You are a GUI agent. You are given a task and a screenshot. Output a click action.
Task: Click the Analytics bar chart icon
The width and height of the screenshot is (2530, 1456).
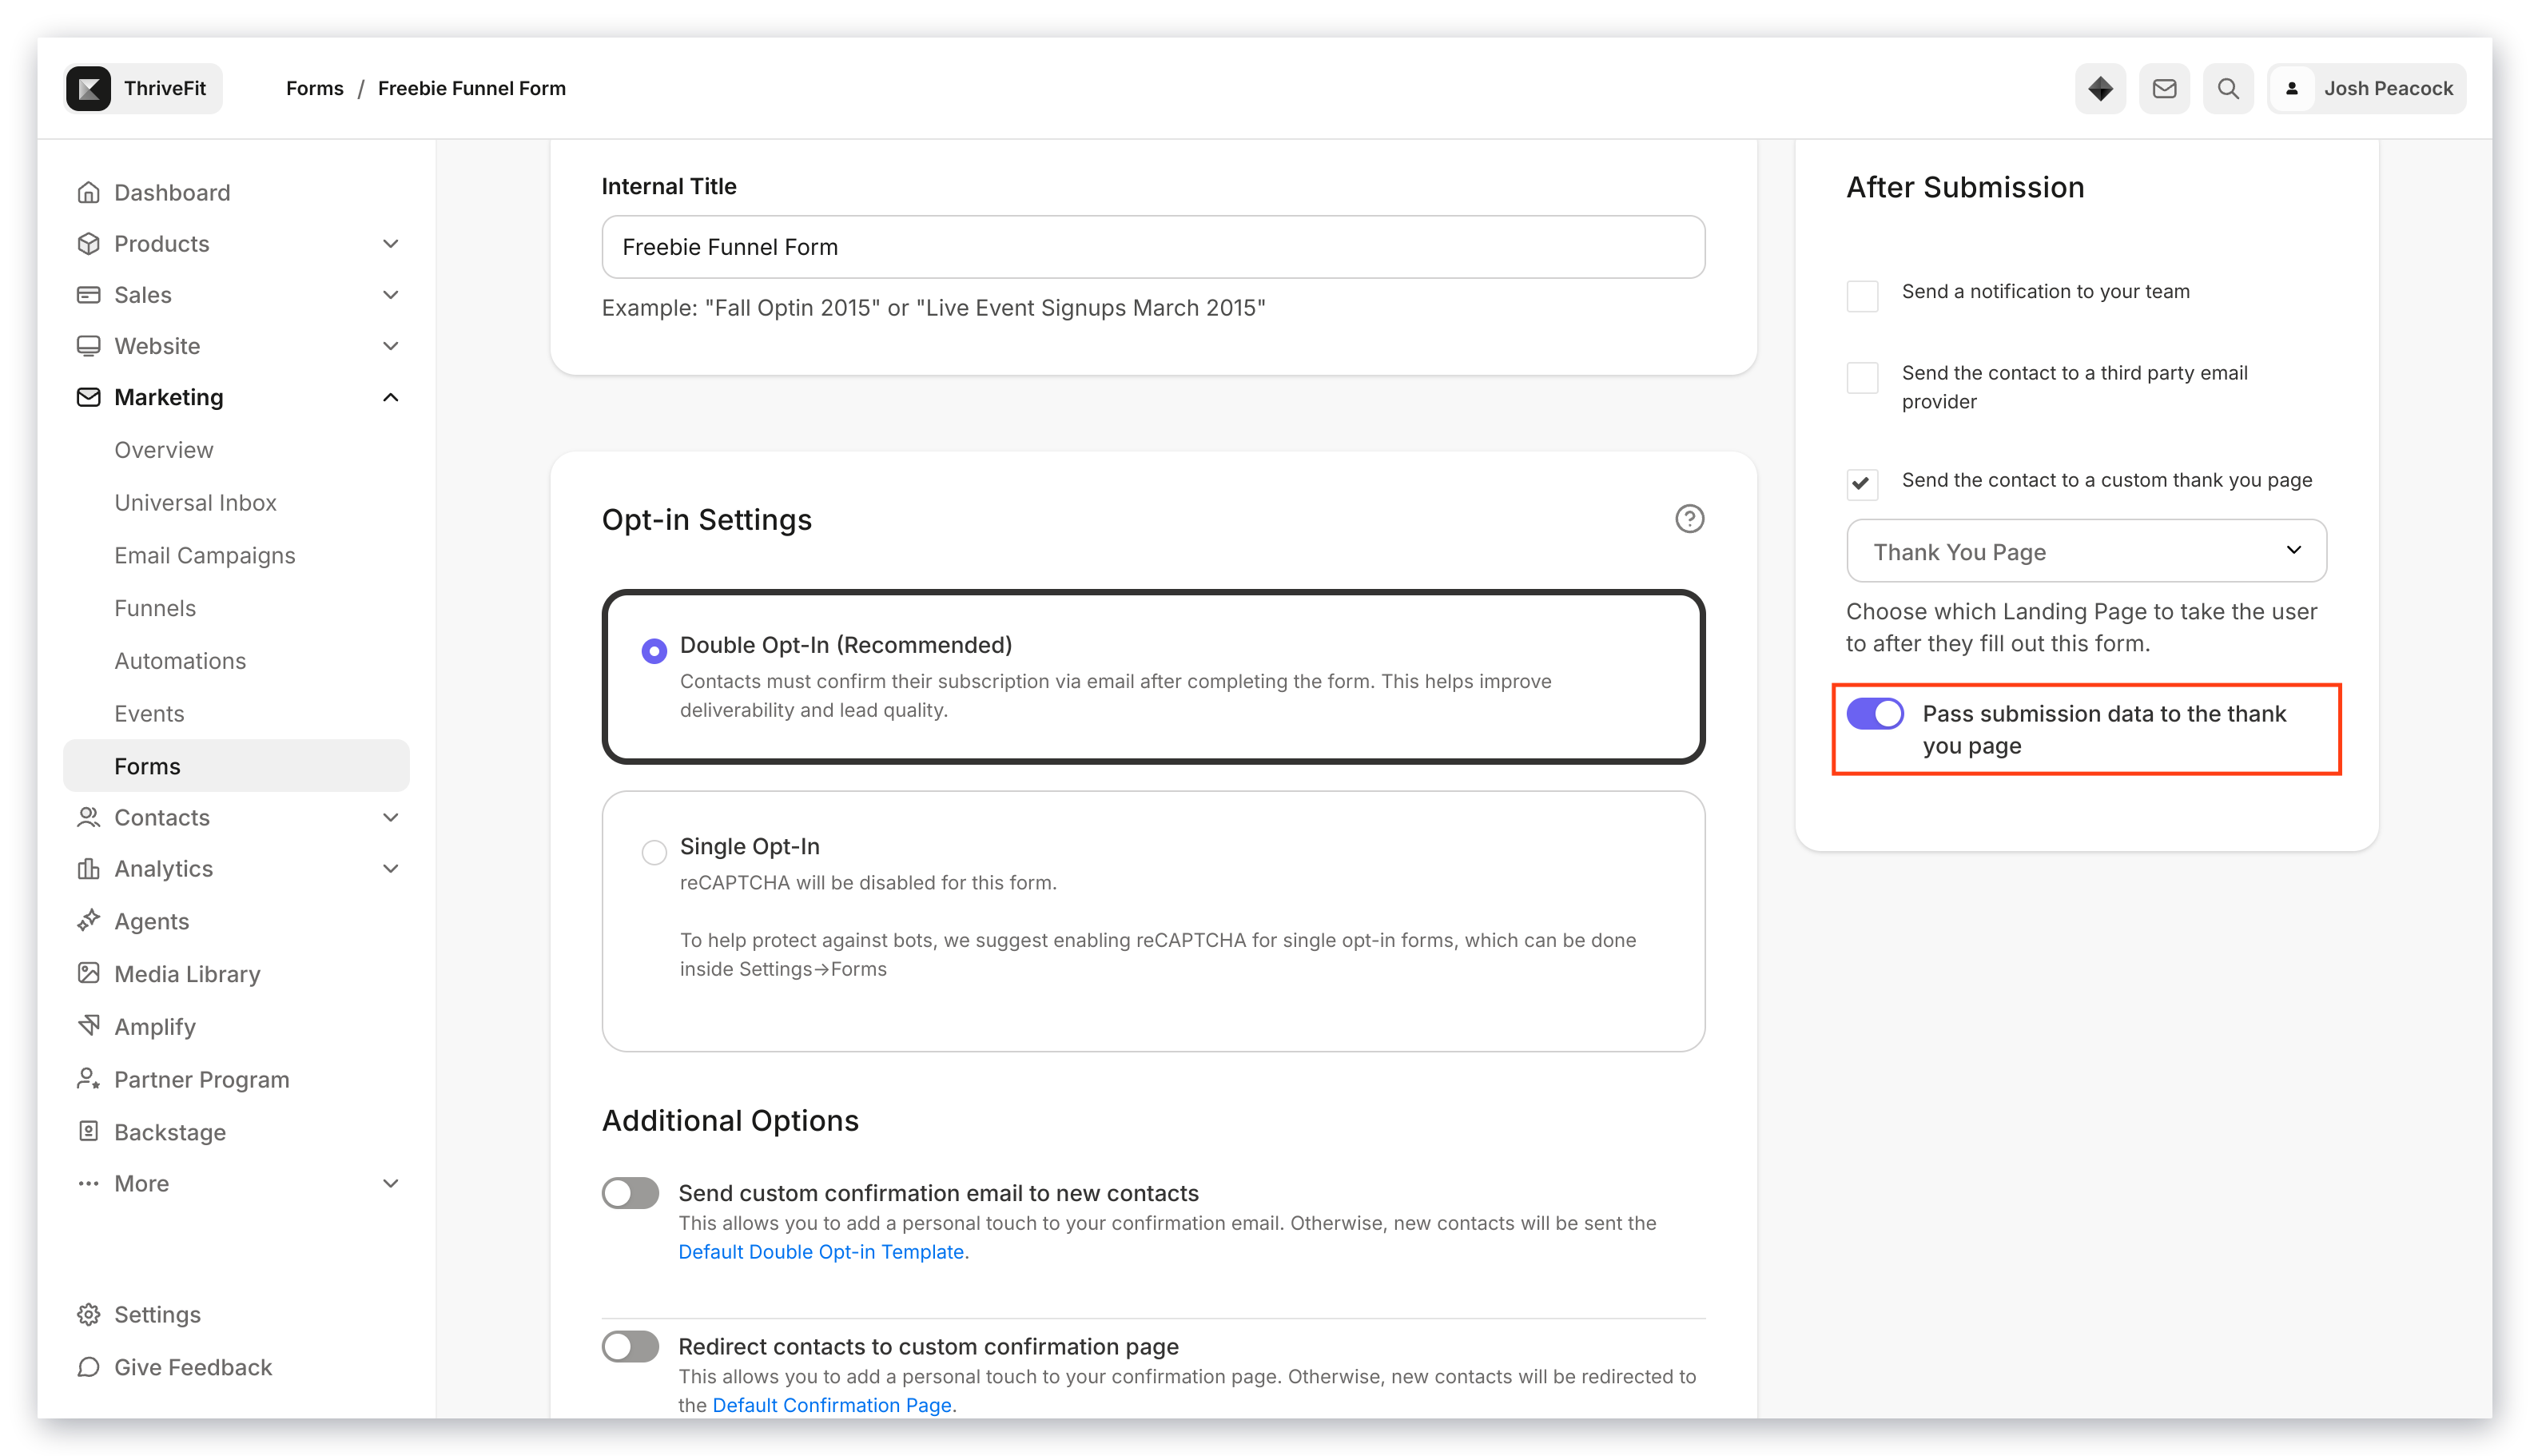coord(88,868)
